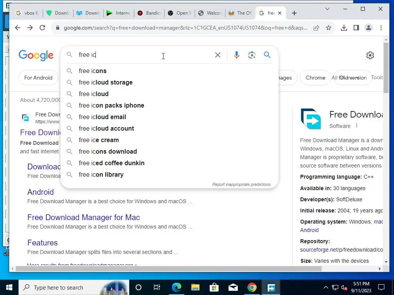394x295 pixels.
Task: Click the Chrome address bar URL
Action: [x=185, y=28]
